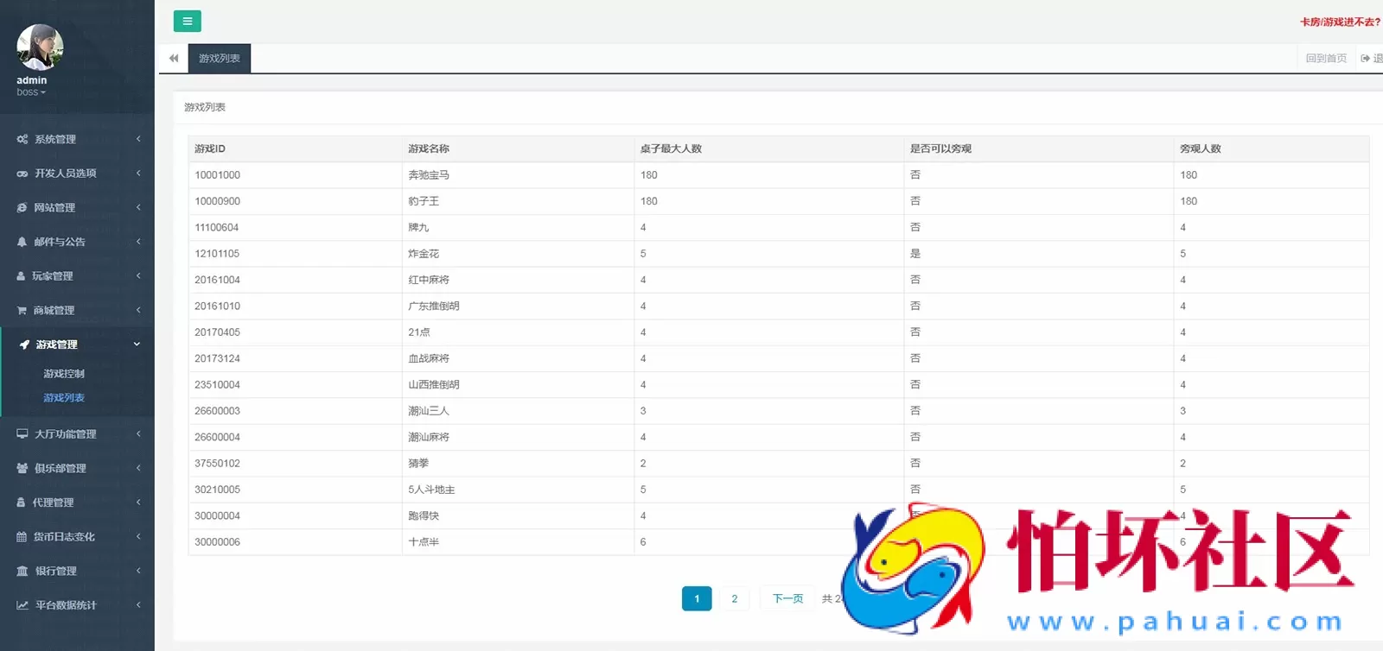Click the 银行管理 bank icon

[x=22, y=571]
